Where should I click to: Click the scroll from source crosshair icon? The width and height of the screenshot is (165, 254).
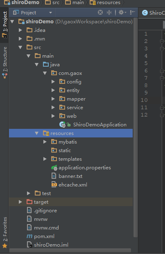pyautogui.click(x=100, y=12)
